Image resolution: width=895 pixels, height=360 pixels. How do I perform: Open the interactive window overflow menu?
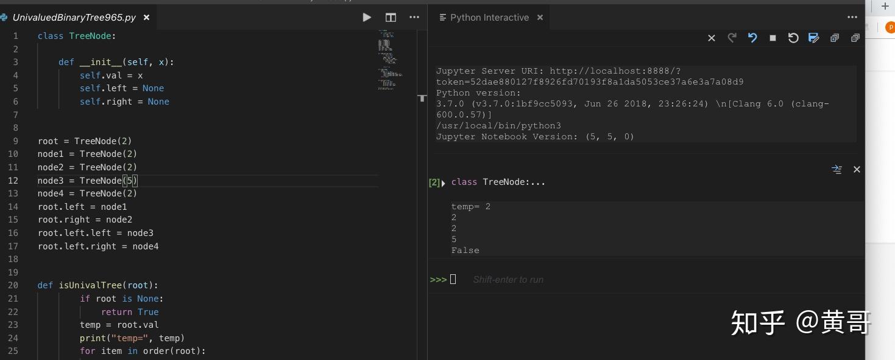852,18
